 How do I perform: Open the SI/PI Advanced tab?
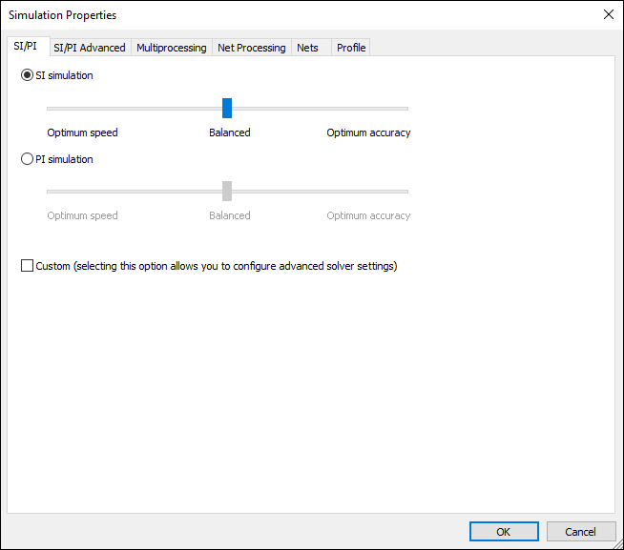[90, 48]
